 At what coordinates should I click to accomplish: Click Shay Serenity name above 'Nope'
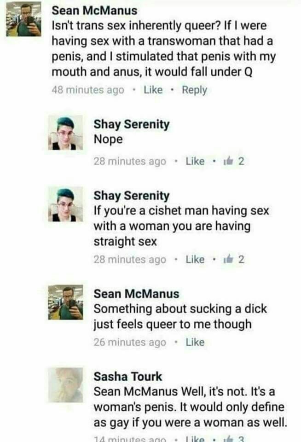[x=132, y=124]
